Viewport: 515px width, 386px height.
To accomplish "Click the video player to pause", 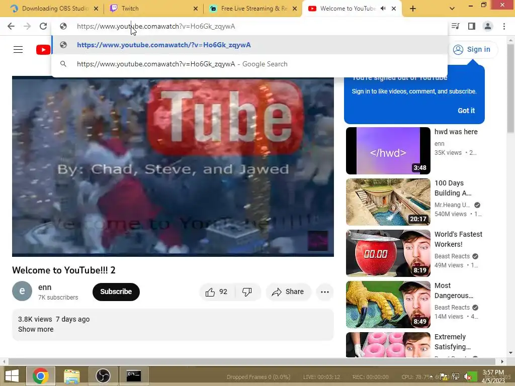I will pyautogui.click(x=173, y=167).
